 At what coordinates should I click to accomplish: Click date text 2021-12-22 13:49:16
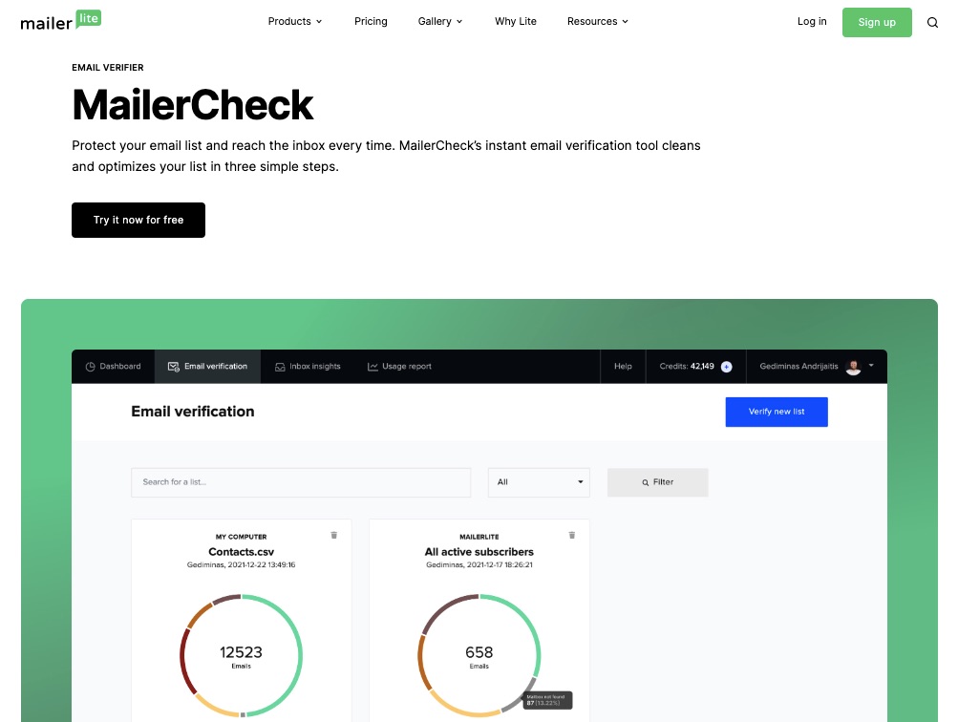coord(262,565)
